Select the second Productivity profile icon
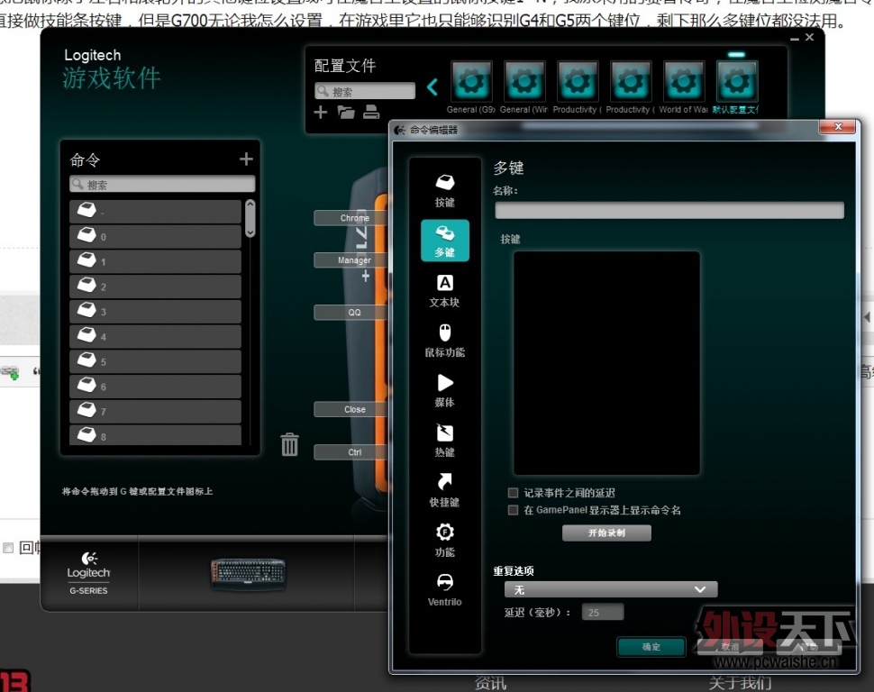The image size is (874, 692). click(631, 82)
